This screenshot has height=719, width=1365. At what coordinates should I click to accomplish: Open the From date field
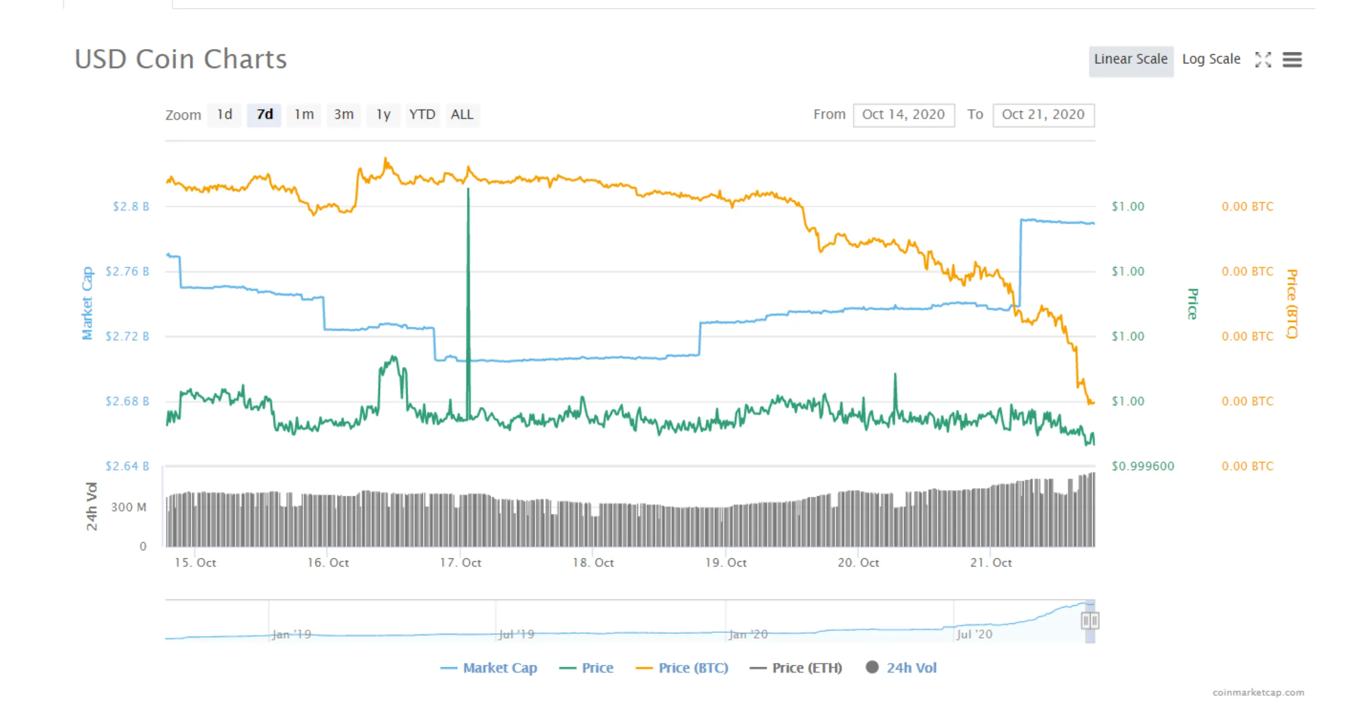(903, 114)
